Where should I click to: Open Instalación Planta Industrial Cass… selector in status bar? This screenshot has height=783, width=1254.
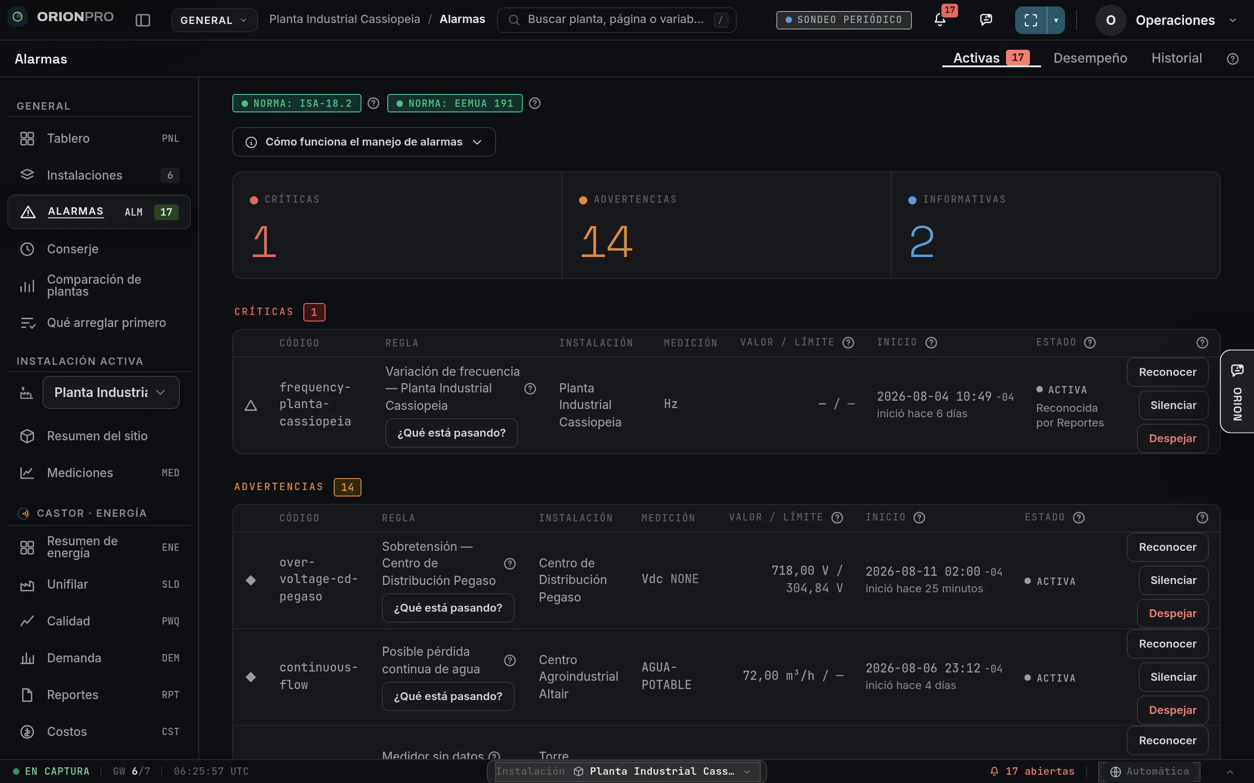(627, 771)
